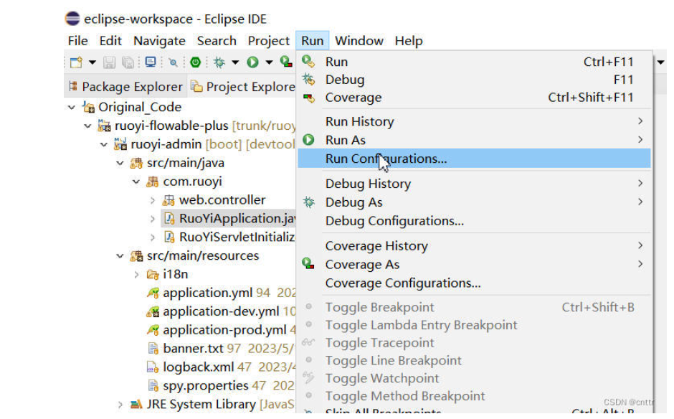Viewport: 674px width, 419px height.
Task: Open the Search menu
Action: click(x=217, y=41)
